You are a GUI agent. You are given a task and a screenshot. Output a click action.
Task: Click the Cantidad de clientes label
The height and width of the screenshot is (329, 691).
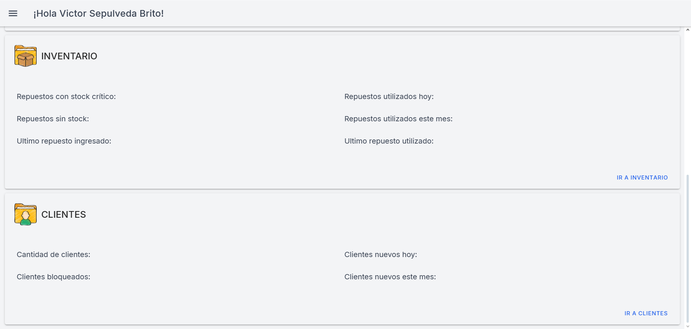tap(53, 254)
